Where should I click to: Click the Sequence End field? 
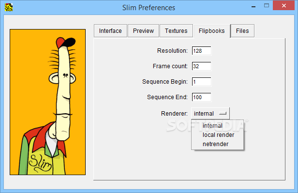201,97
